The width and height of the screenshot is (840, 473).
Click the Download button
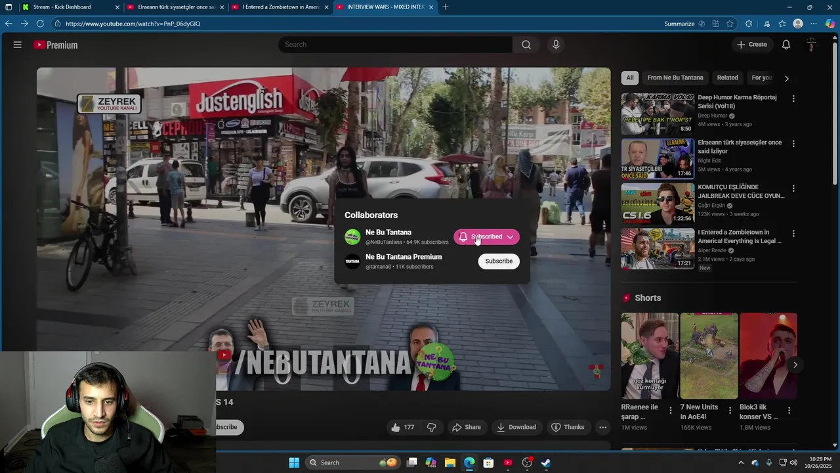tap(516, 427)
